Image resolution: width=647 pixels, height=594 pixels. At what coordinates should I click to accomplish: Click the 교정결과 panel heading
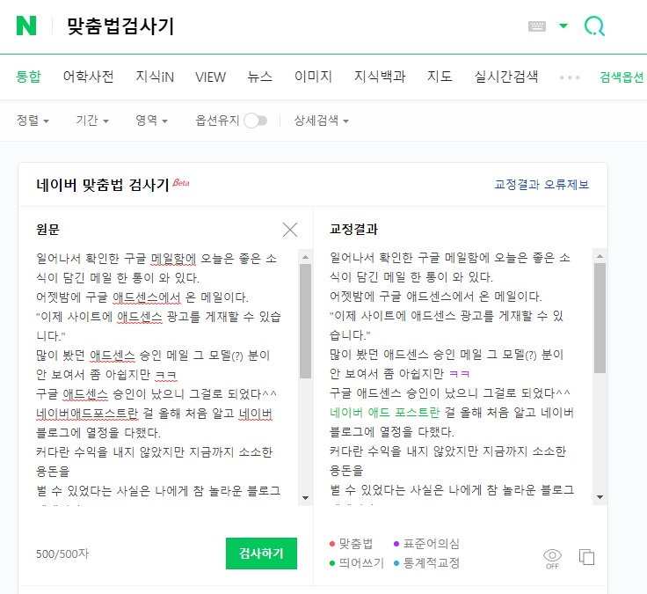click(x=353, y=229)
